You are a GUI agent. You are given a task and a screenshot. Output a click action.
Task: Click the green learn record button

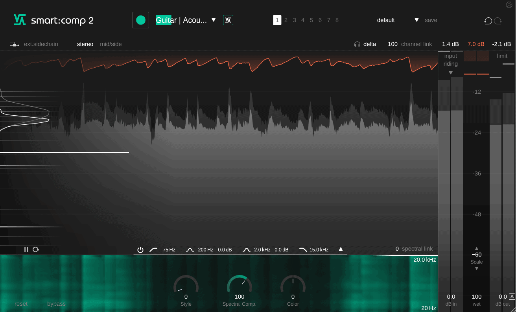pyautogui.click(x=141, y=20)
